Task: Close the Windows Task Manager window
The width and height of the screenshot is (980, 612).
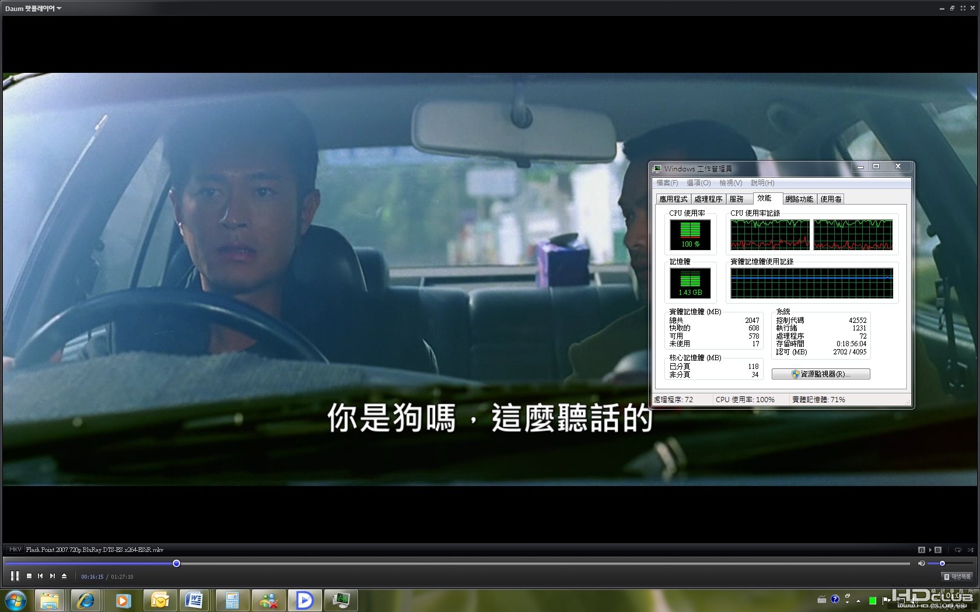Action: click(898, 167)
